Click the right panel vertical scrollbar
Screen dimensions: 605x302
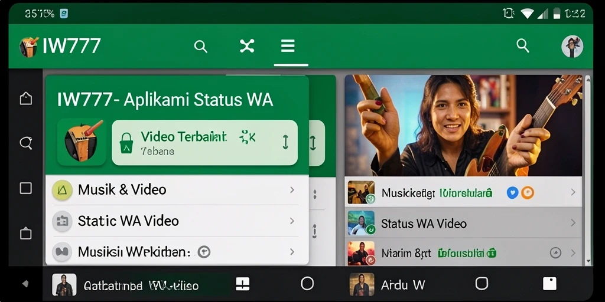[x=588, y=170]
